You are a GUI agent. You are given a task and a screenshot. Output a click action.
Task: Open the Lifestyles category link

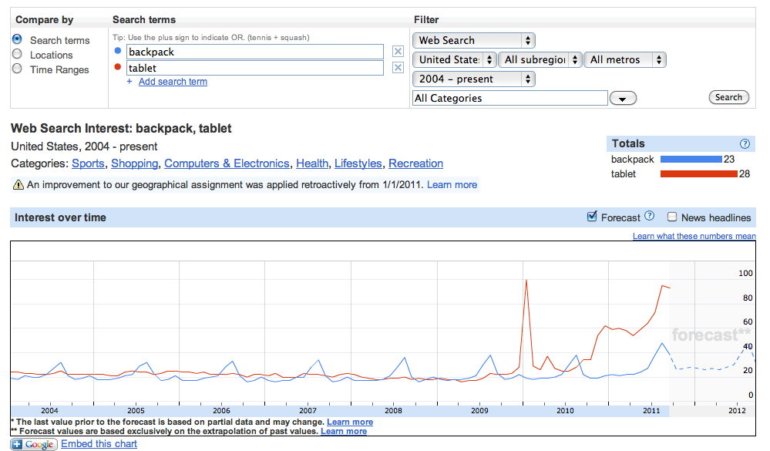358,163
